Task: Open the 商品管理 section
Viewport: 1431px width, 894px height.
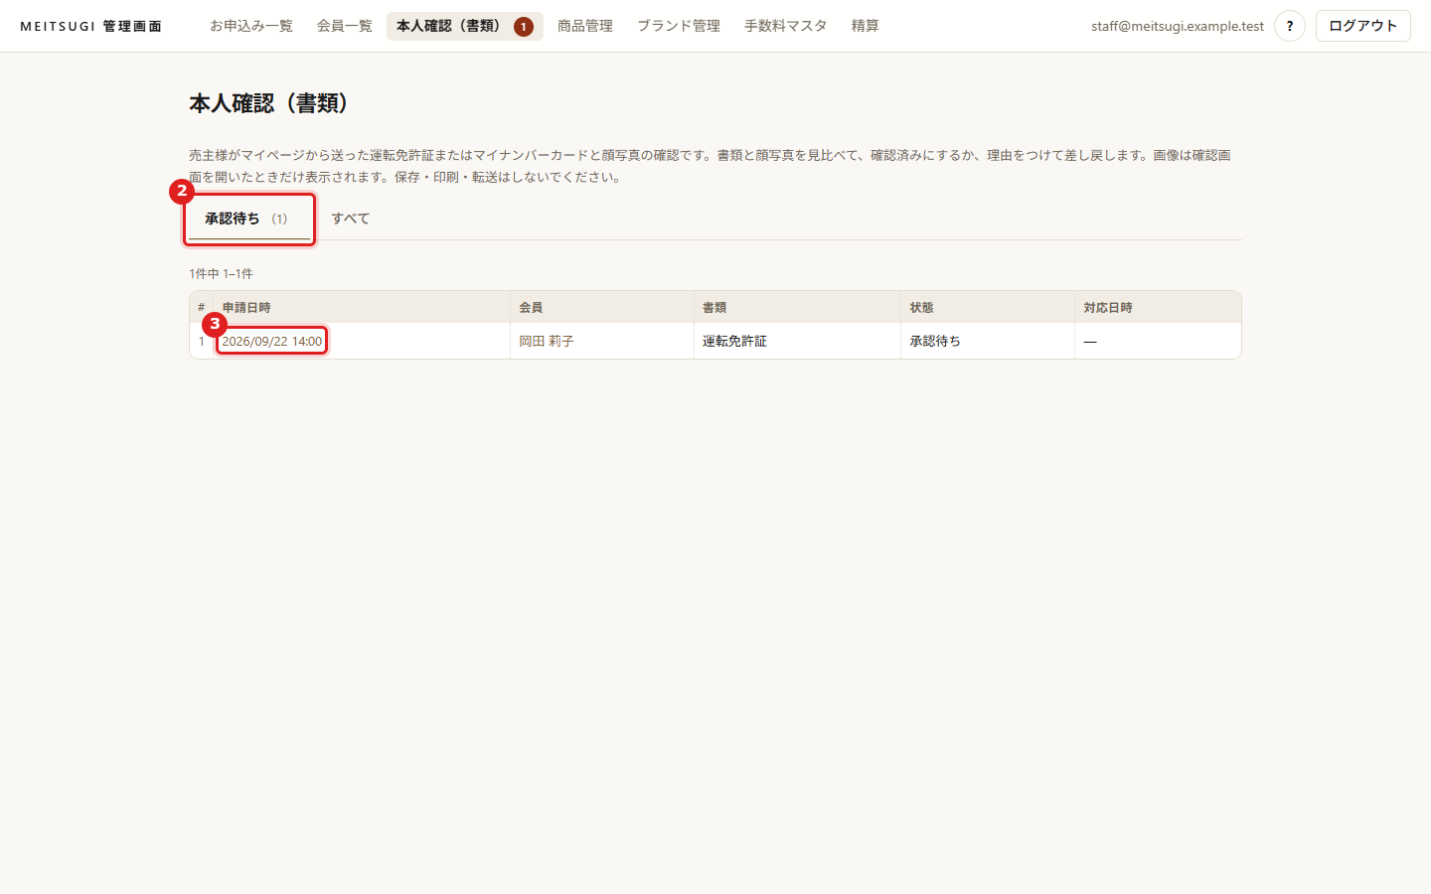Action: [x=585, y=26]
